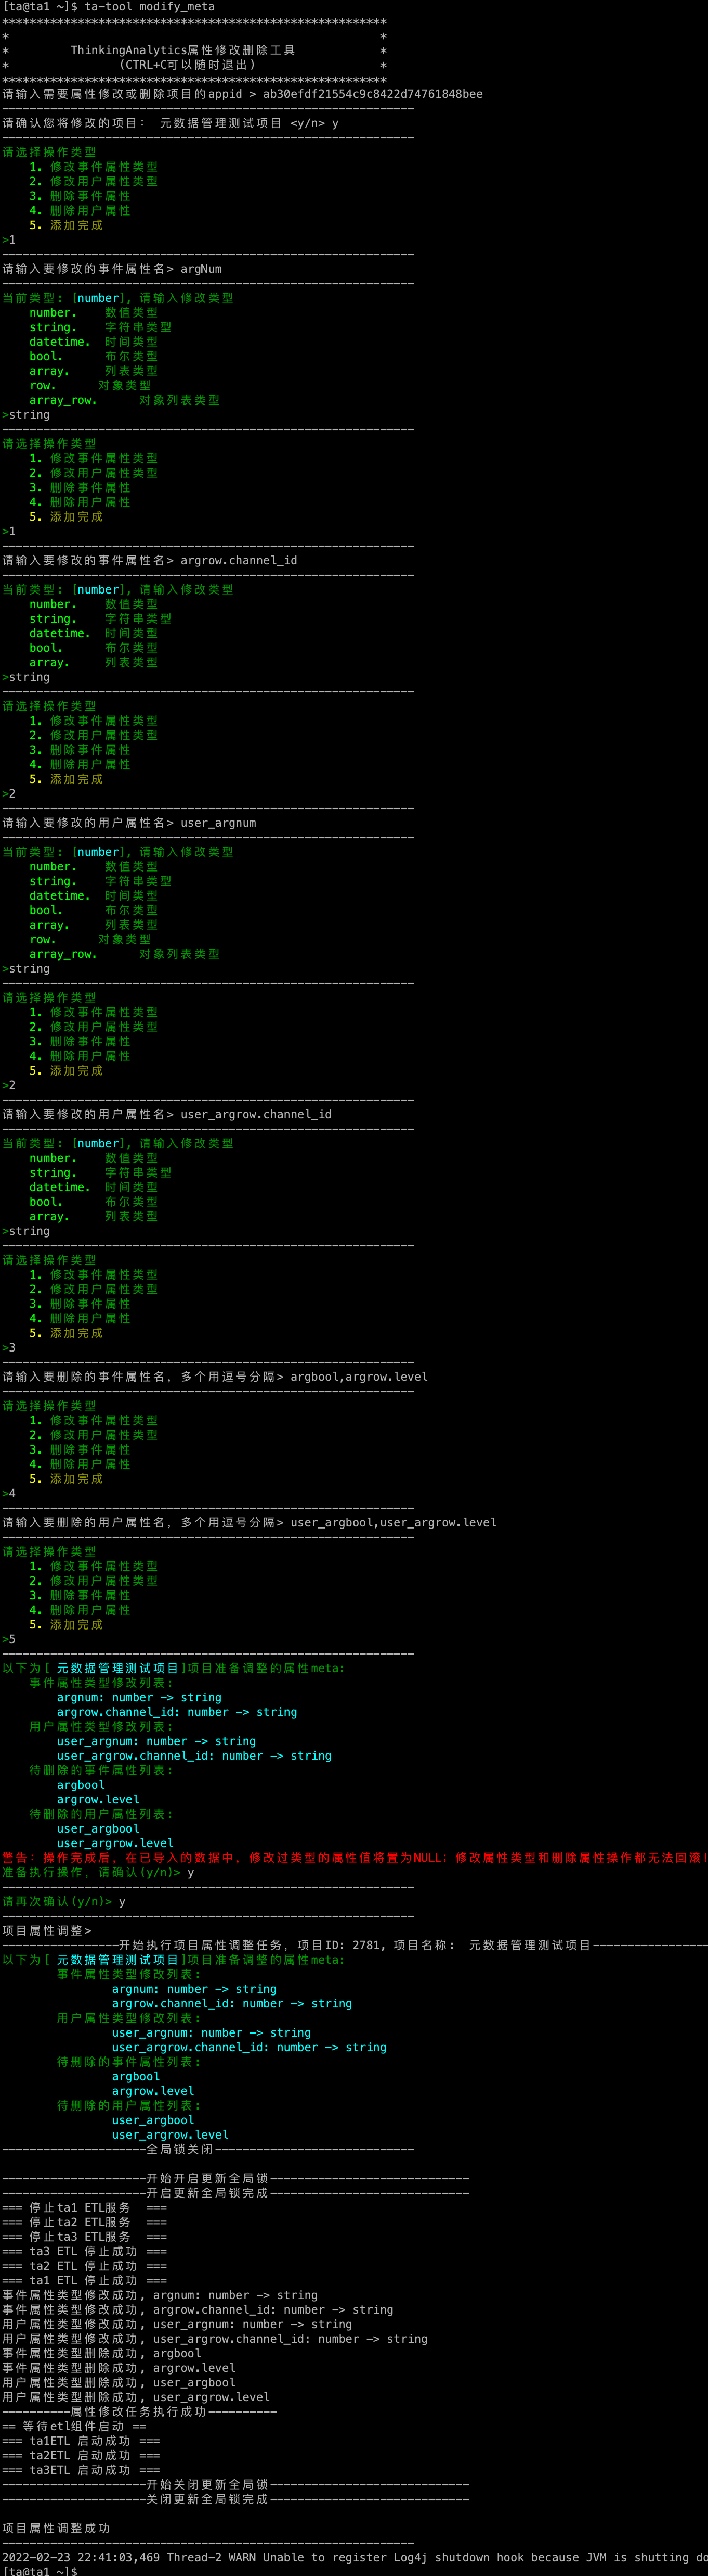Click the '开始关闭更新全局锁' line
This screenshot has width=708, height=2576.
click(x=235, y=2485)
